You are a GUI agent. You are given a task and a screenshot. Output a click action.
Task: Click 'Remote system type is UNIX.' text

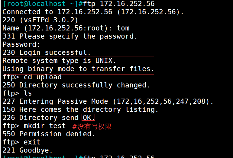(59, 61)
